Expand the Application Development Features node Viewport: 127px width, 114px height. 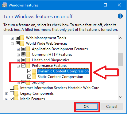[x=18, y=50]
